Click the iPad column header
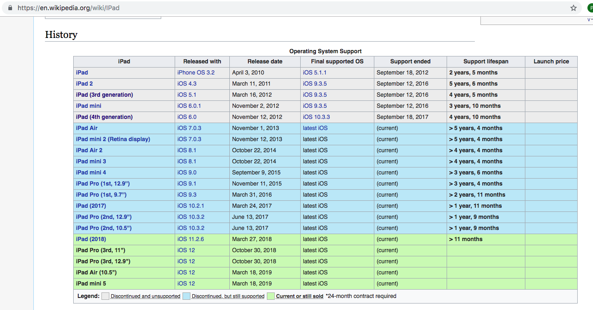The image size is (593, 310). 124,62
